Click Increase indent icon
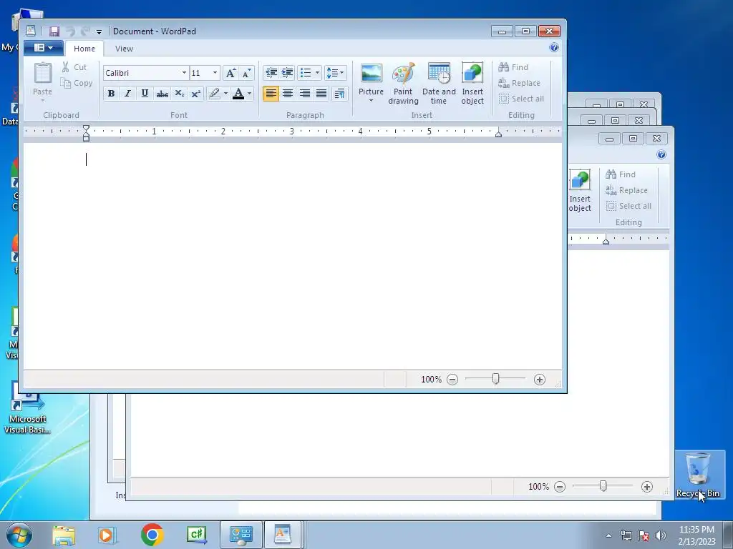This screenshot has height=549, width=733. click(288, 73)
